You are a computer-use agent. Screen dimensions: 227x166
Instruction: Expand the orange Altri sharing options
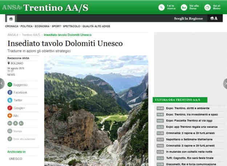[10, 116]
